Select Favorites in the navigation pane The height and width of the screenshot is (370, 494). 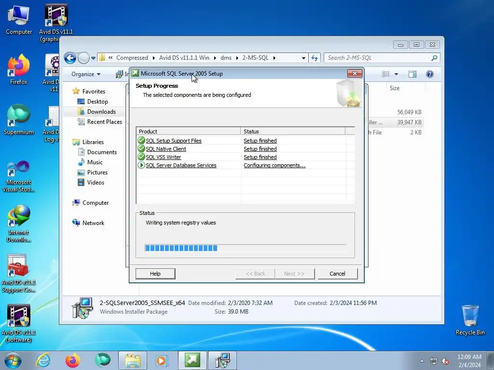pyautogui.click(x=94, y=91)
